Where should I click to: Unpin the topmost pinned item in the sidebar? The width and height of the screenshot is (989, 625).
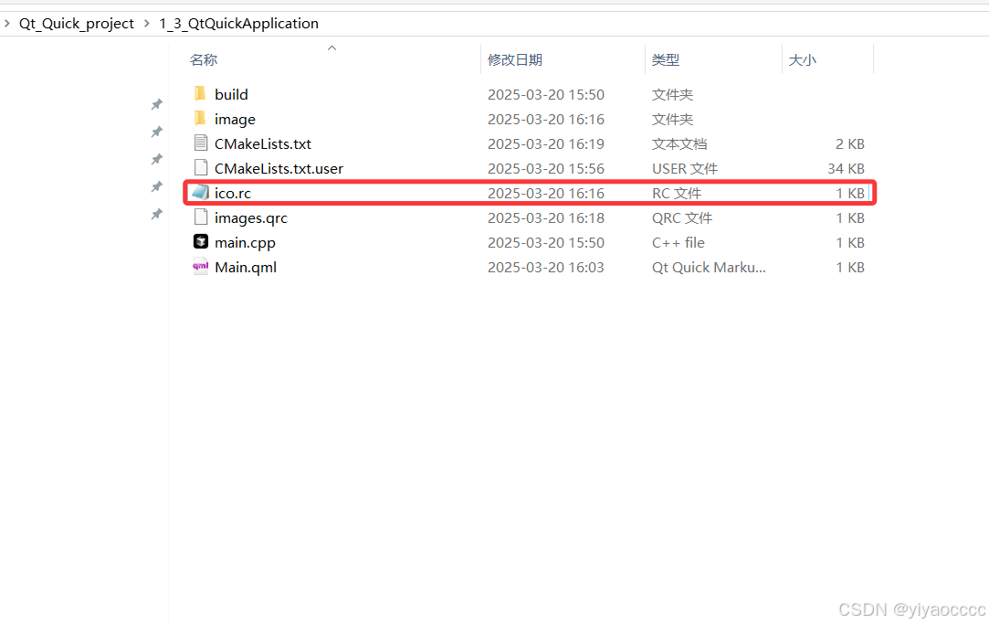[x=156, y=104]
